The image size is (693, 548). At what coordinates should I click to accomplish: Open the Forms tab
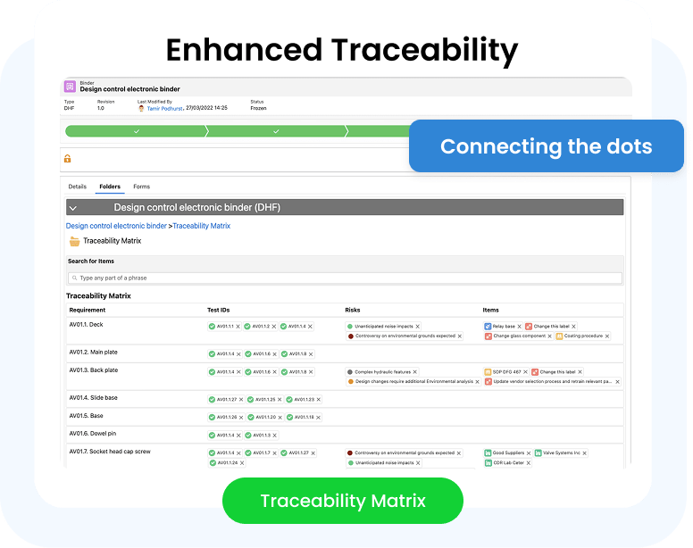(x=141, y=187)
